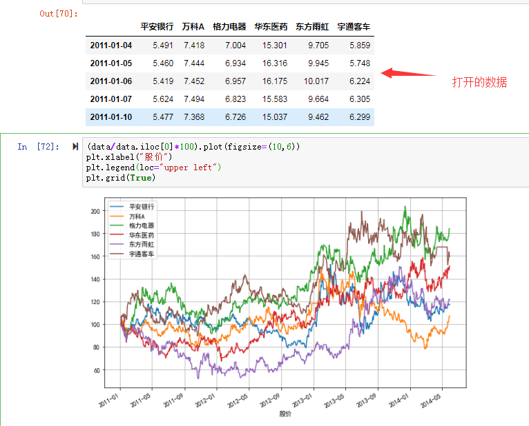Click the cell value 5.491
The height and width of the screenshot is (426, 529).
point(163,45)
